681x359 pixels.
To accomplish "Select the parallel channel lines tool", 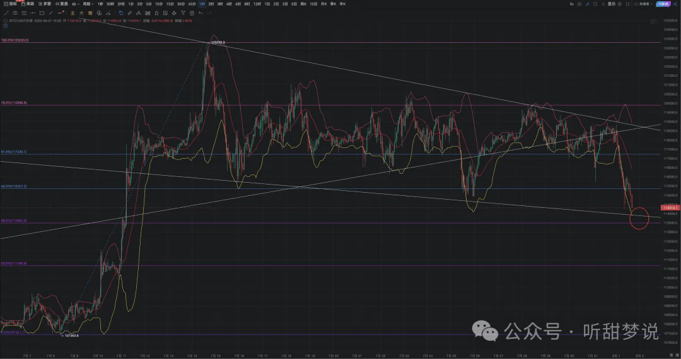I will (15, 13).
